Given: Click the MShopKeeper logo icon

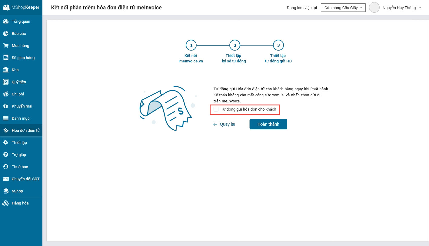Looking at the screenshot, I should 6,7.
